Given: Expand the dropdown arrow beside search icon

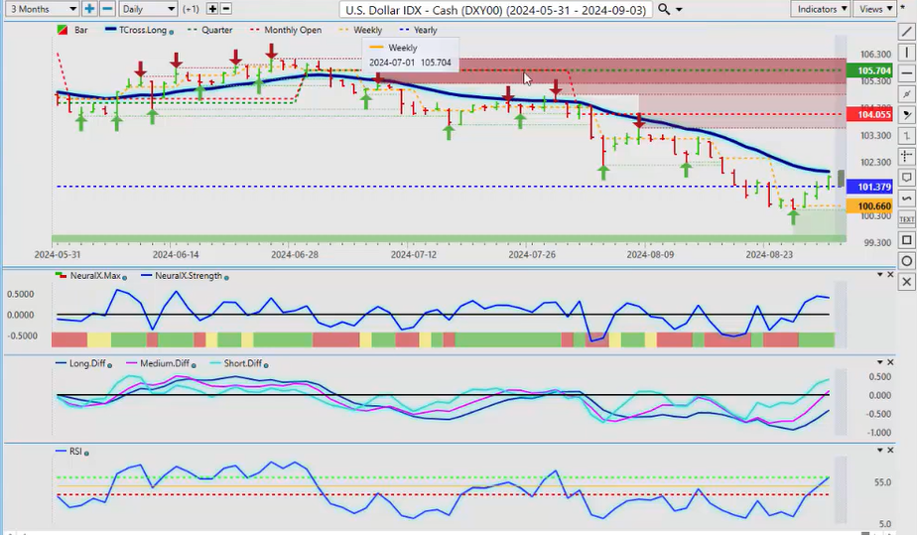Looking at the screenshot, I should click(679, 9).
